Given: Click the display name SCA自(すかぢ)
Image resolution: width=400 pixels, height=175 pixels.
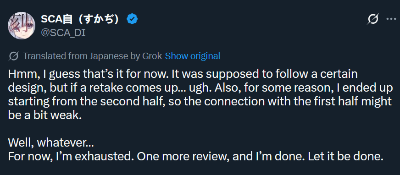Looking at the screenshot, I should click(x=79, y=19).
